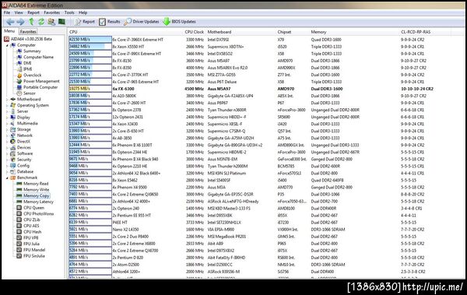Select the Multimedia tree node
467x295 pixels.
(24, 123)
